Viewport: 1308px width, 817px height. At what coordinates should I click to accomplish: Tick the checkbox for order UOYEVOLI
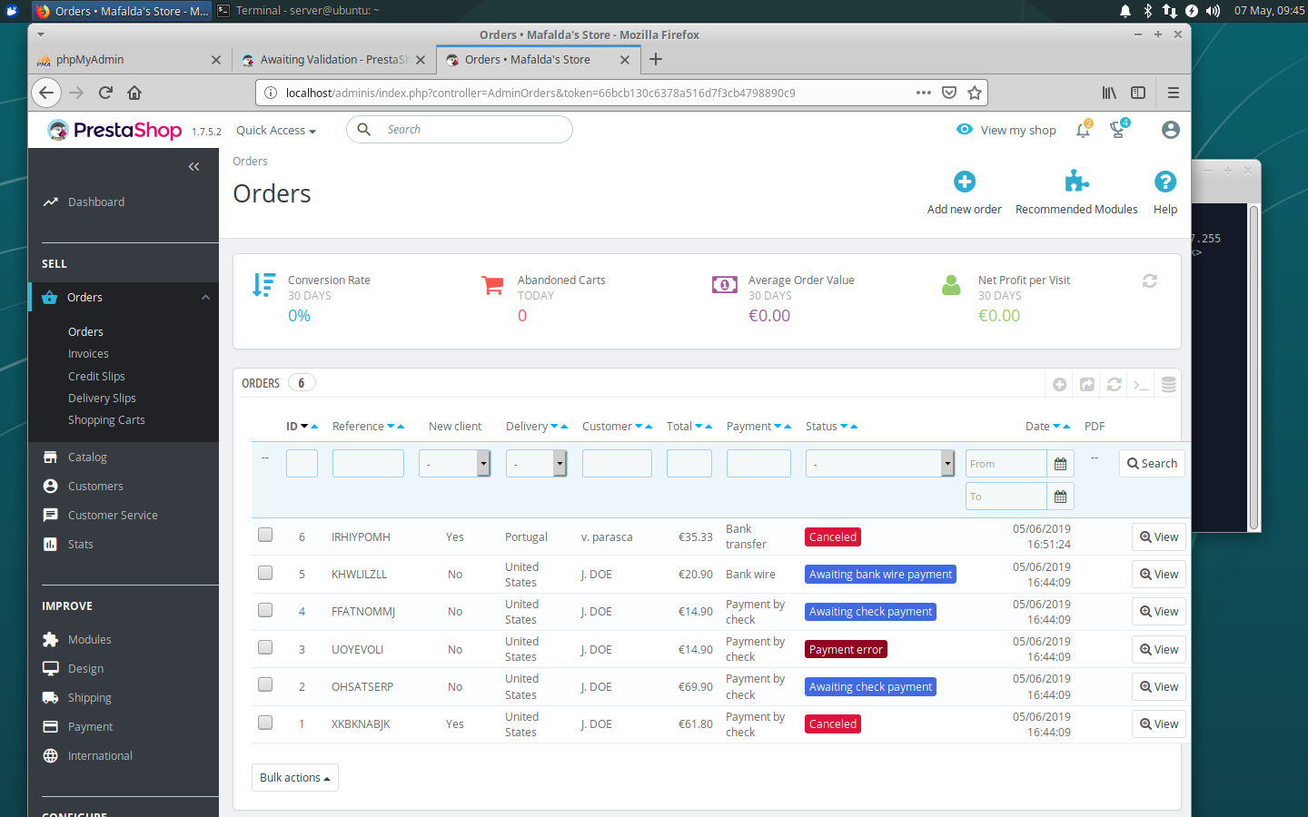click(x=265, y=647)
